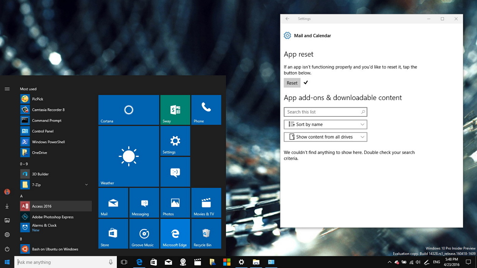Viewport: 477px width, 268px height.
Task: Open the Weather tile
Action: 129,156
